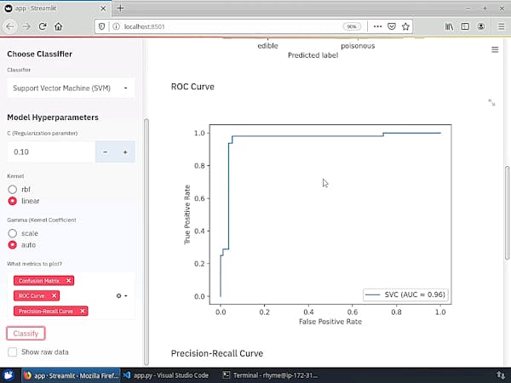This screenshot has width=511, height=383.
Task: Click the network tray icon in taskbar
Action: pyautogui.click(x=500, y=375)
